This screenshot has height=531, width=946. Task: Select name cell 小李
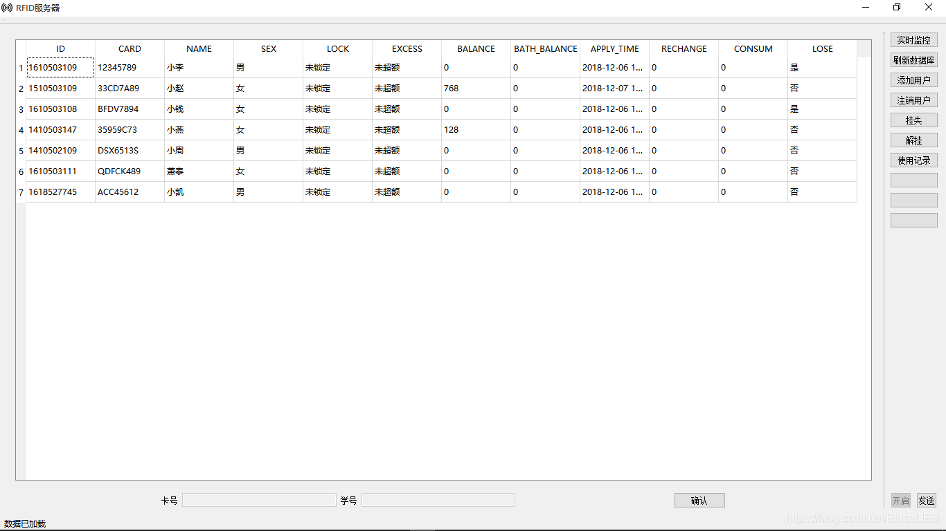pyautogui.click(x=199, y=68)
